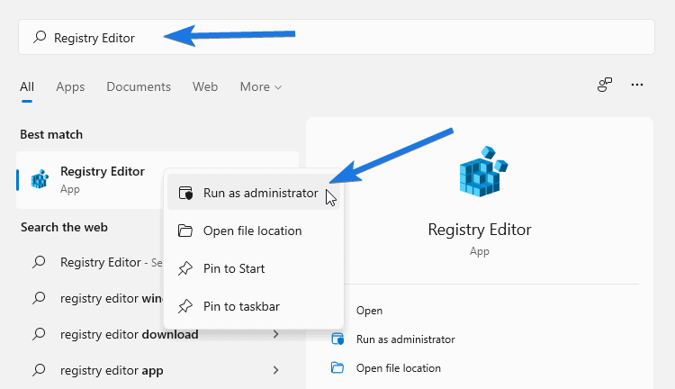The width and height of the screenshot is (675, 389).
Task: Switch to the Documents tab
Action: (x=139, y=87)
